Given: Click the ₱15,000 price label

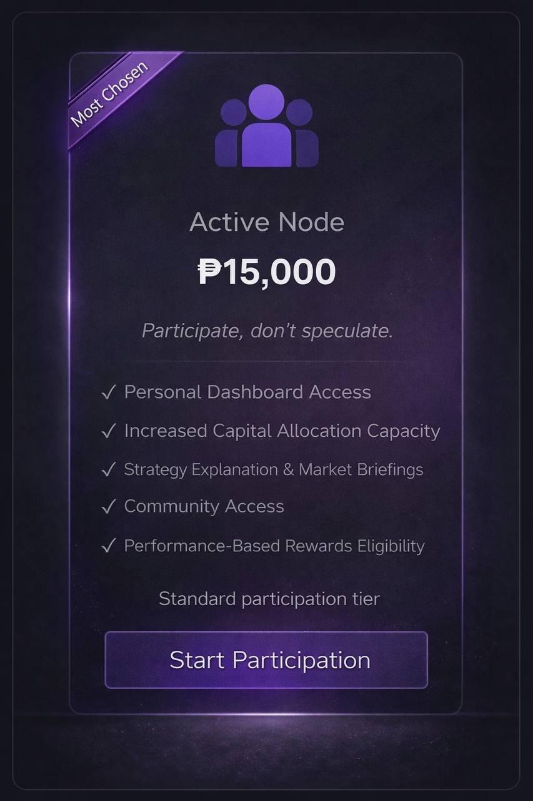Looking at the screenshot, I should (267, 272).
